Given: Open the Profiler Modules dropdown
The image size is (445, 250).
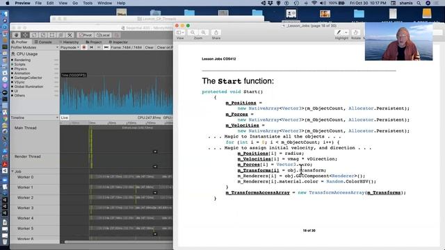Looking at the screenshot, I should (x=35, y=47).
